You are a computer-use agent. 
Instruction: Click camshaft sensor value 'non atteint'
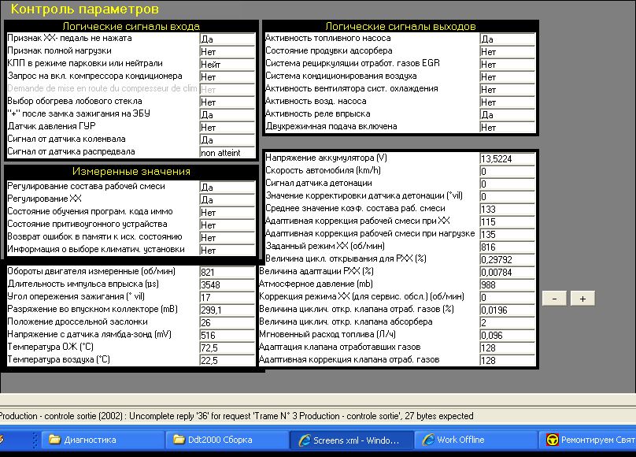227,153
